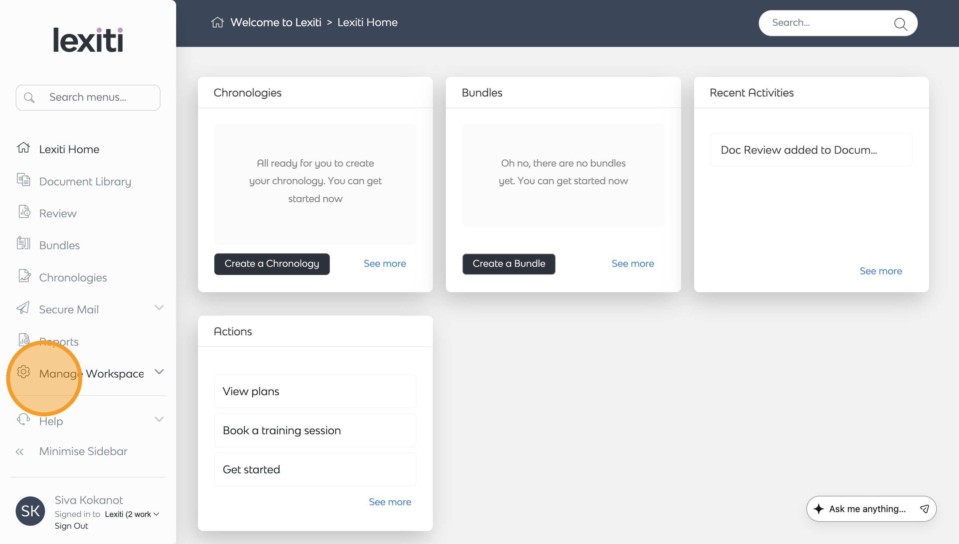Select Lexiti Home in the sidebar menu
This screenshot has width=959, height=544.
69,150
